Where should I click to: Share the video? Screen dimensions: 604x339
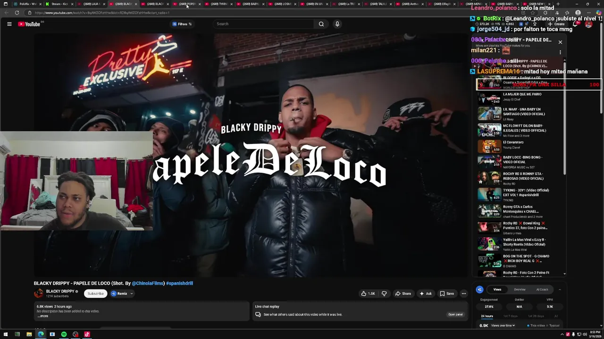click(x=403, y=294)
